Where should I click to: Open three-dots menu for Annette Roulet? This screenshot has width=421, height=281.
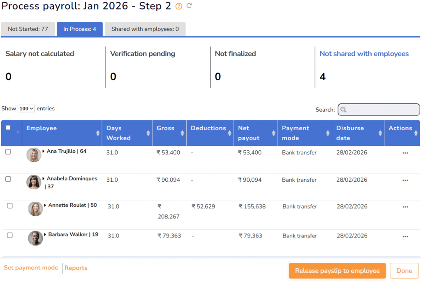(405, 207)
